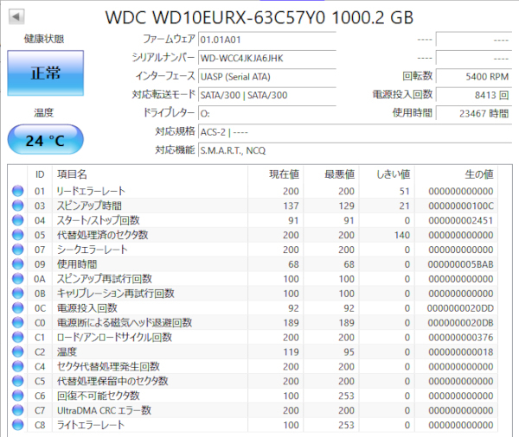This screenshot has height=437, width=519.
Task: Click interface field UASP (Serial ATA)
Action: [267, 77]
